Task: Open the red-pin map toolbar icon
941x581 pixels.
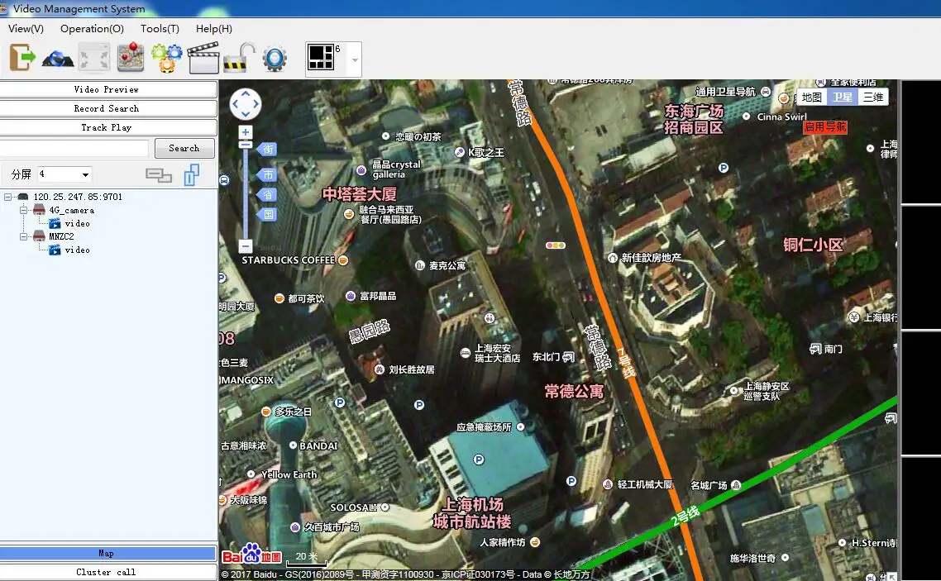Action: click(x=130, y=57)
